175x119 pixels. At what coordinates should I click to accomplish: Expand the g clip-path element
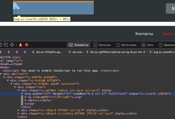click(25, 97)
